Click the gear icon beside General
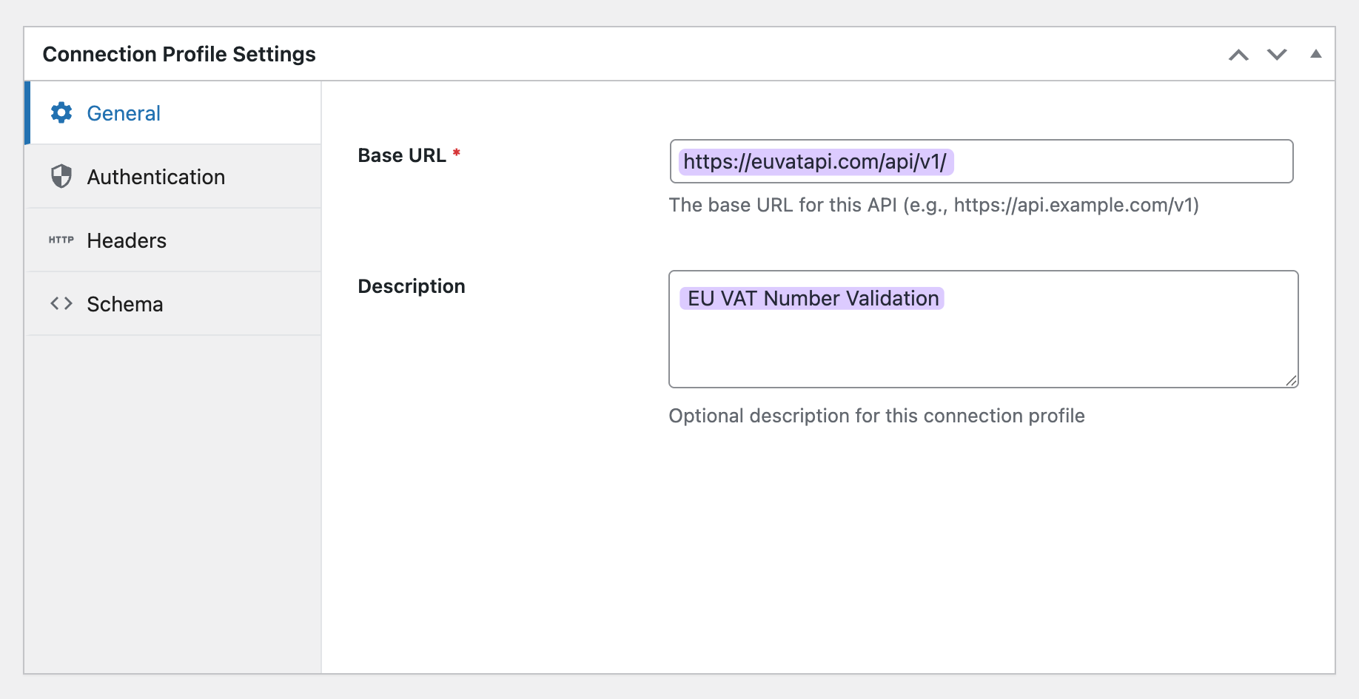Image resolution: width=1359 pixels, height=699 pixels. tap(61, 112)
